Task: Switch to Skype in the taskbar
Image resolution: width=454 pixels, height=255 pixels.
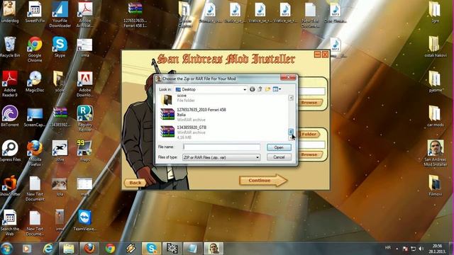Action: [151, 249]
